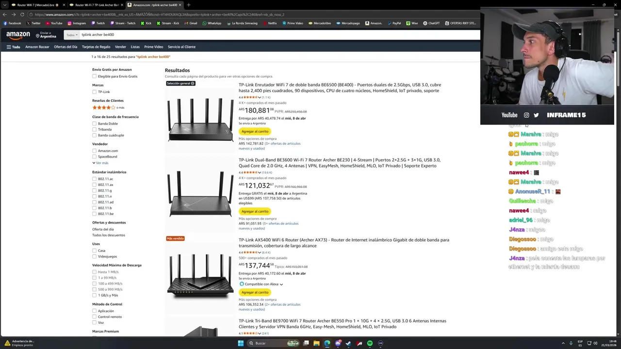Screen dimensions: 621x349
Task: Open the Netflix bookmark
Action: [270, 23]
